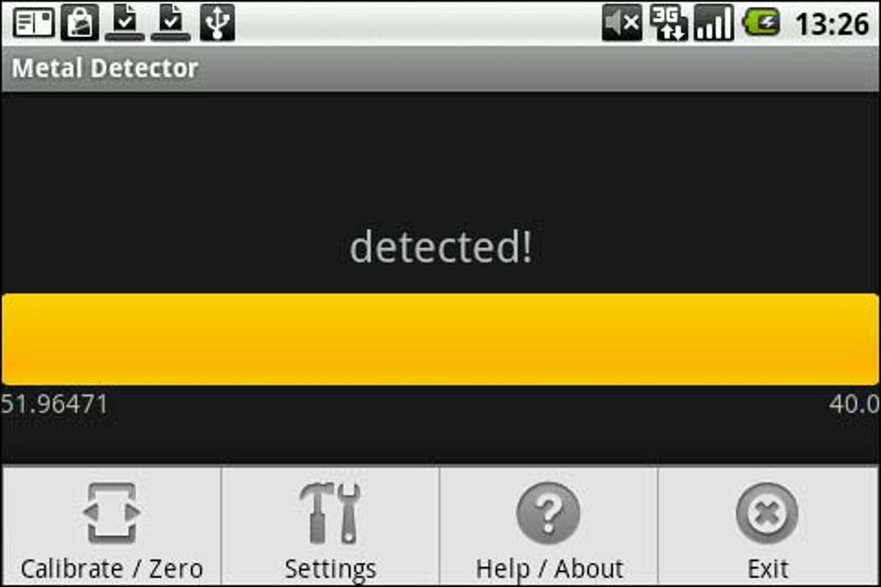
Task: Tap the news card notification icon
Action: [34, 23]
